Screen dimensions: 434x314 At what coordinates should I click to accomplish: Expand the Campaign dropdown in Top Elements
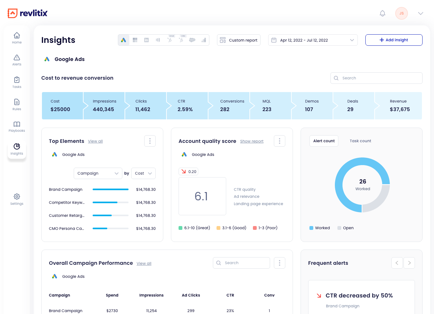point(98,173)
